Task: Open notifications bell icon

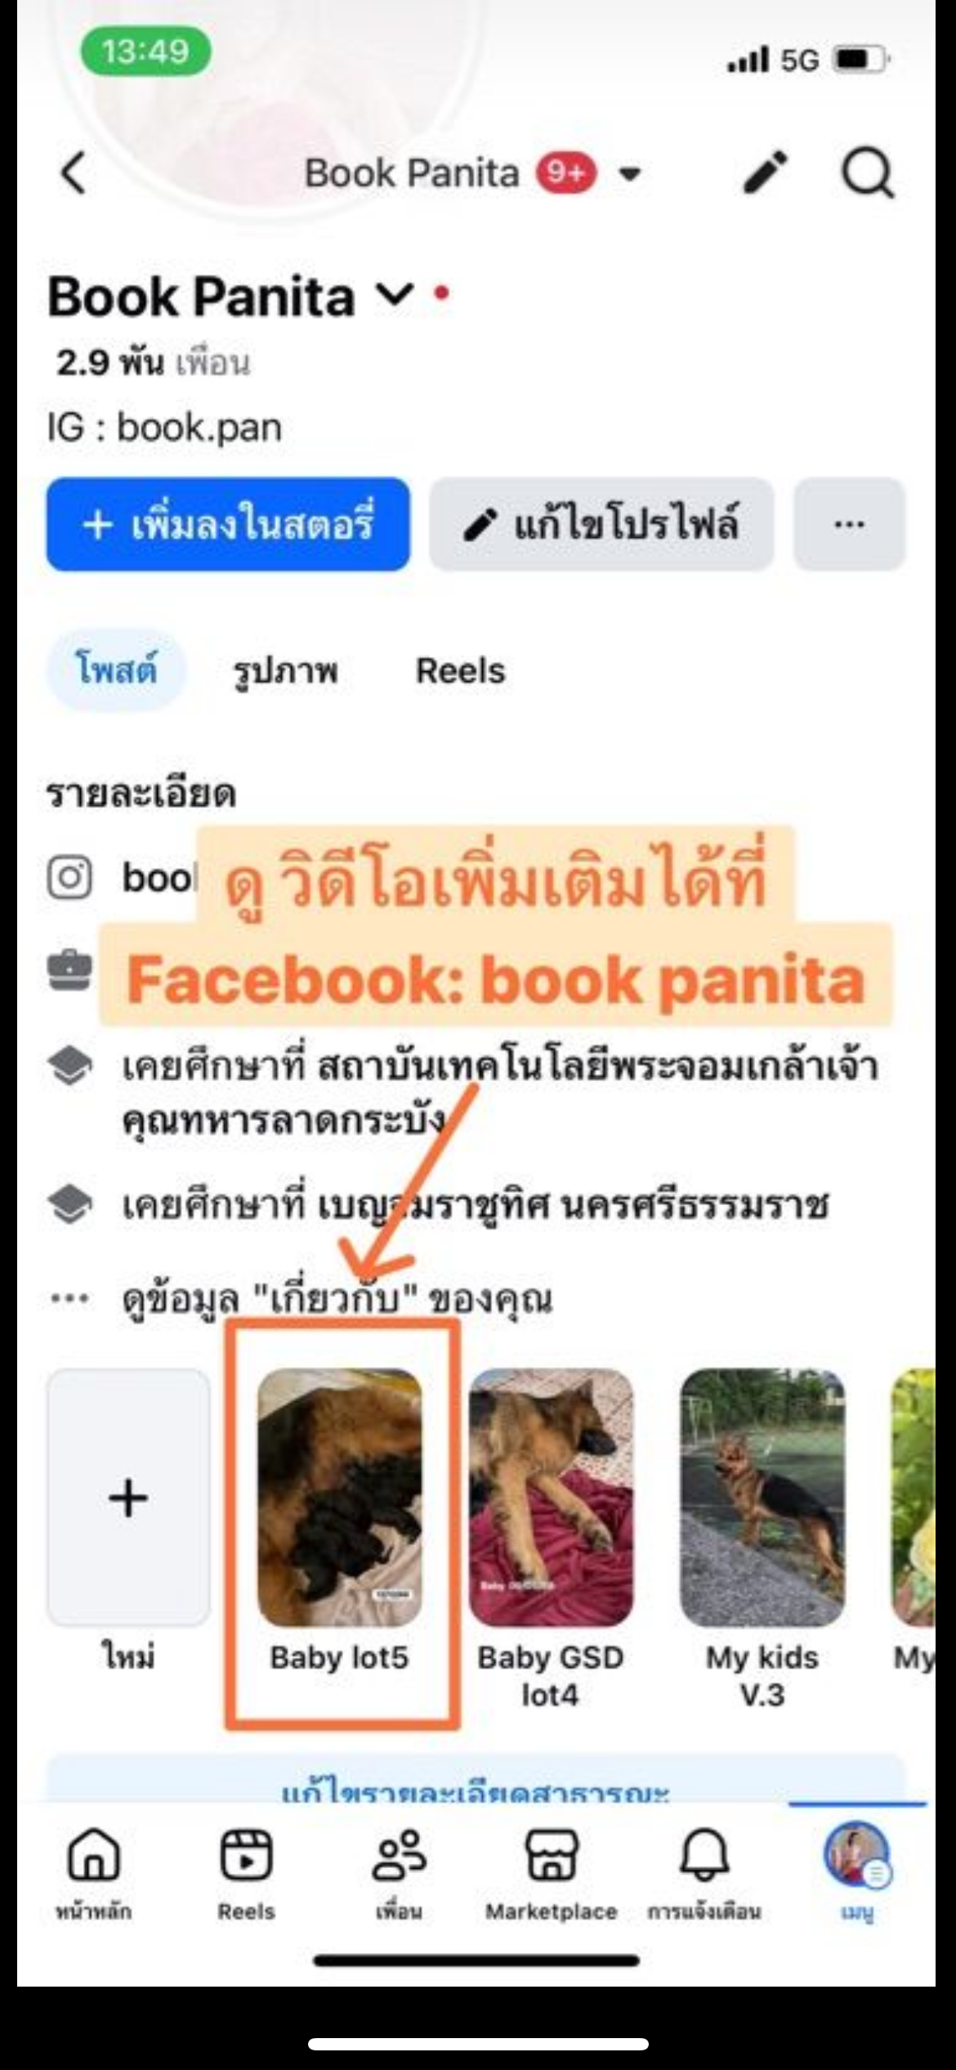Action: (704, 1854)
